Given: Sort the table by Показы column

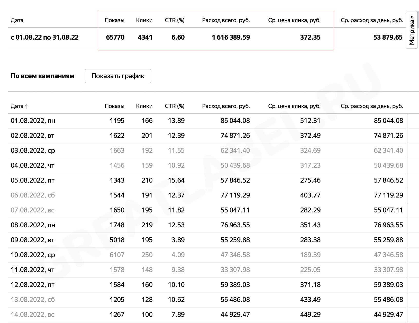Looking at the screenshot, I should pos(114,106).
